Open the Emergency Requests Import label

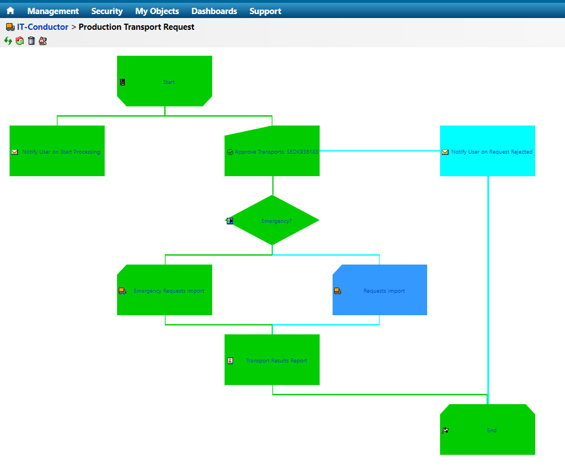pos(169,290)
